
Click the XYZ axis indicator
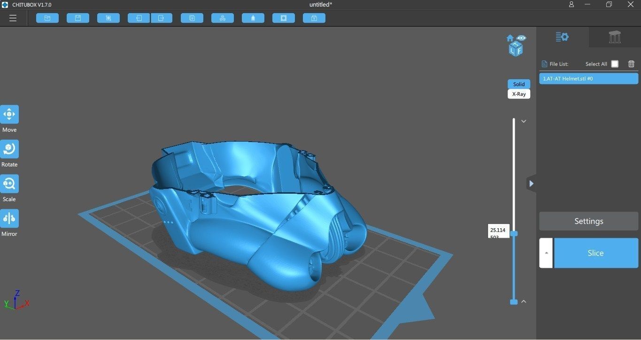pos(16,300)
